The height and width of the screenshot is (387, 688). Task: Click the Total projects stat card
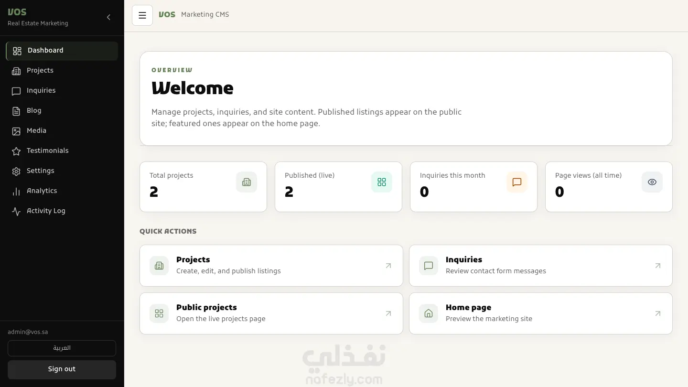click(203, 187)
